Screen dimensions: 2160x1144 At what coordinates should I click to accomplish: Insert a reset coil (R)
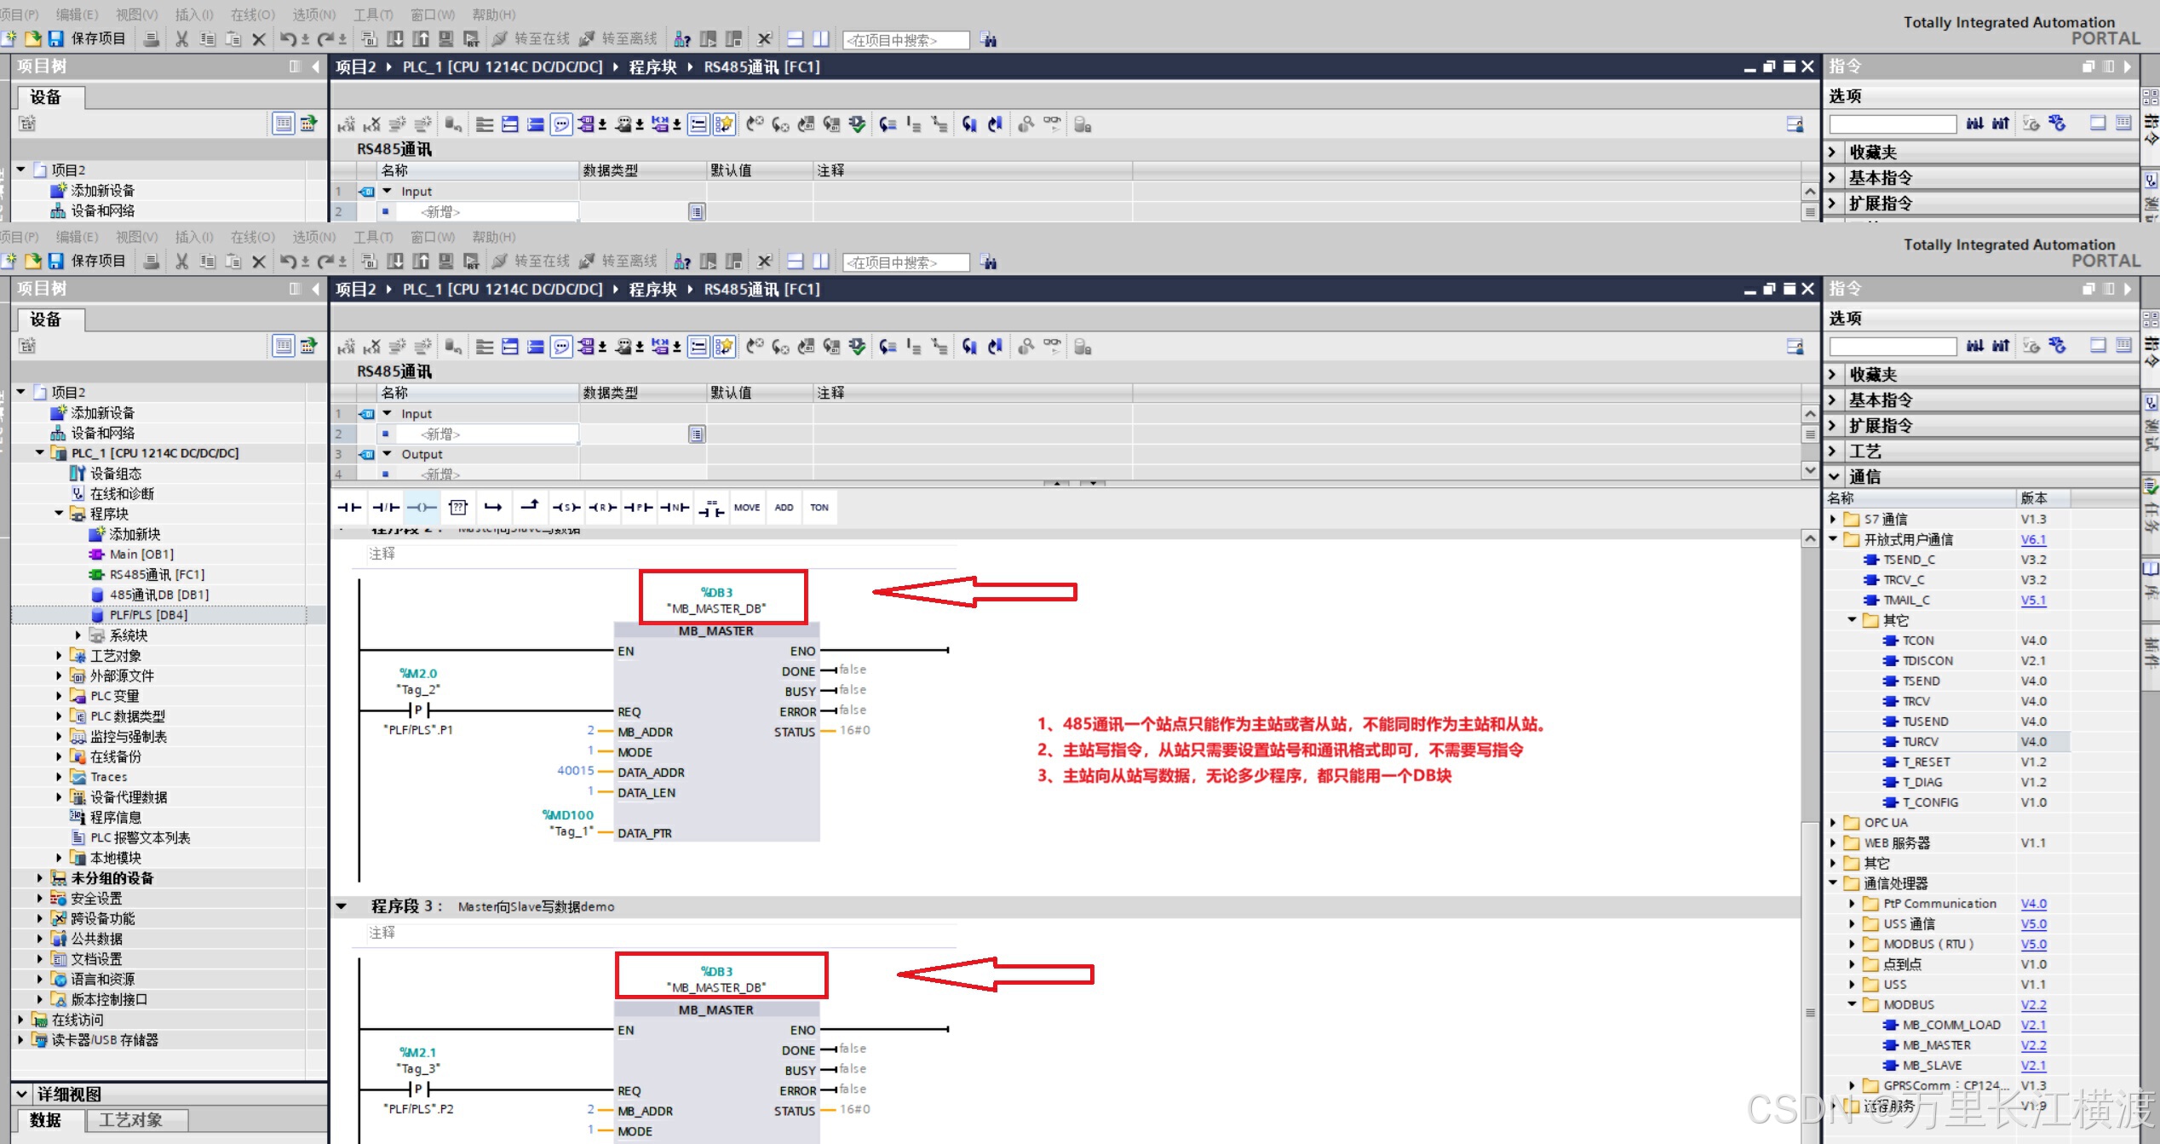[x=603, y=508]
